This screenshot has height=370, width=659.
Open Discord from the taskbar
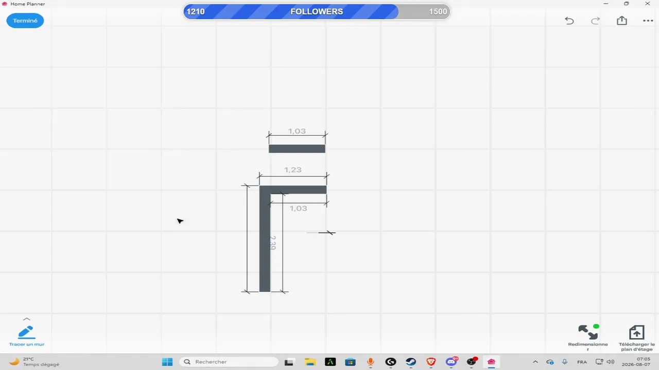pos(452,362)
